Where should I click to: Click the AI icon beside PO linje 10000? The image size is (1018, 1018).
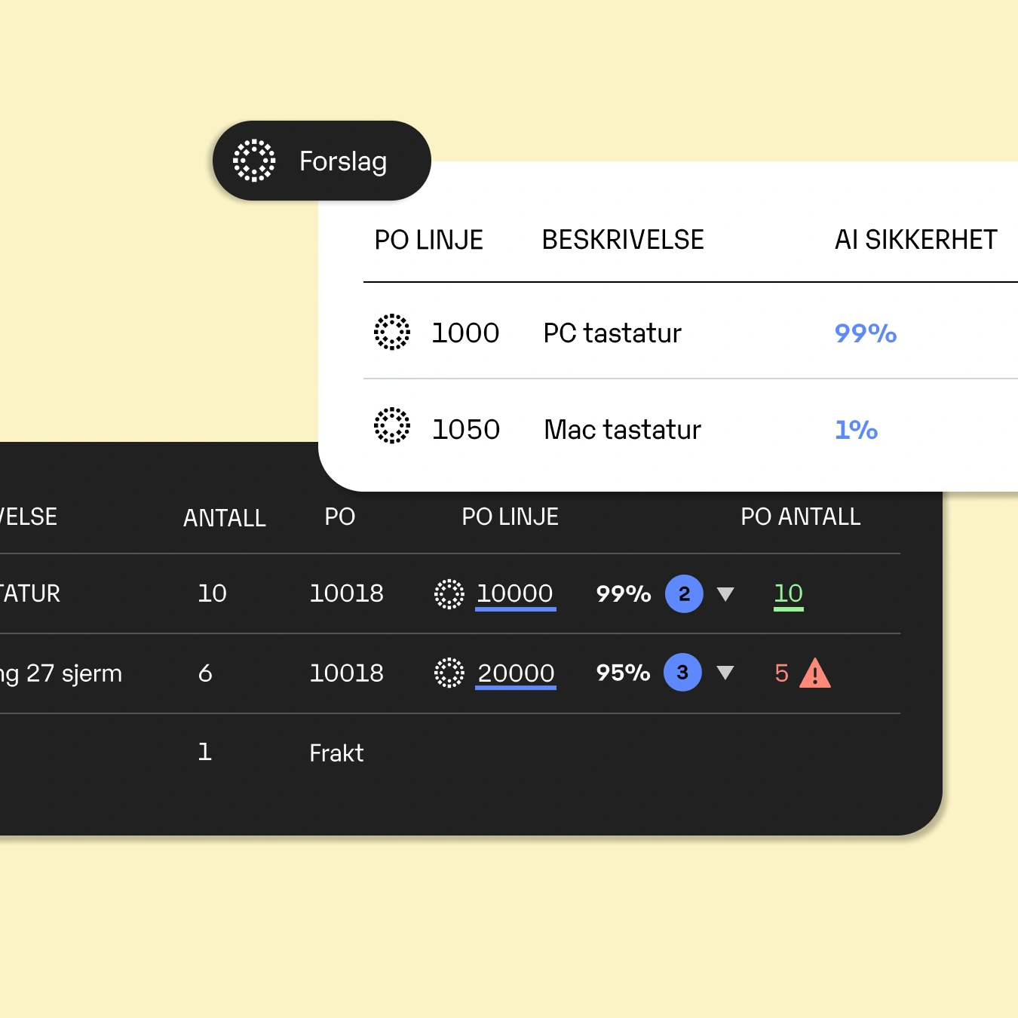pos(449,594)
